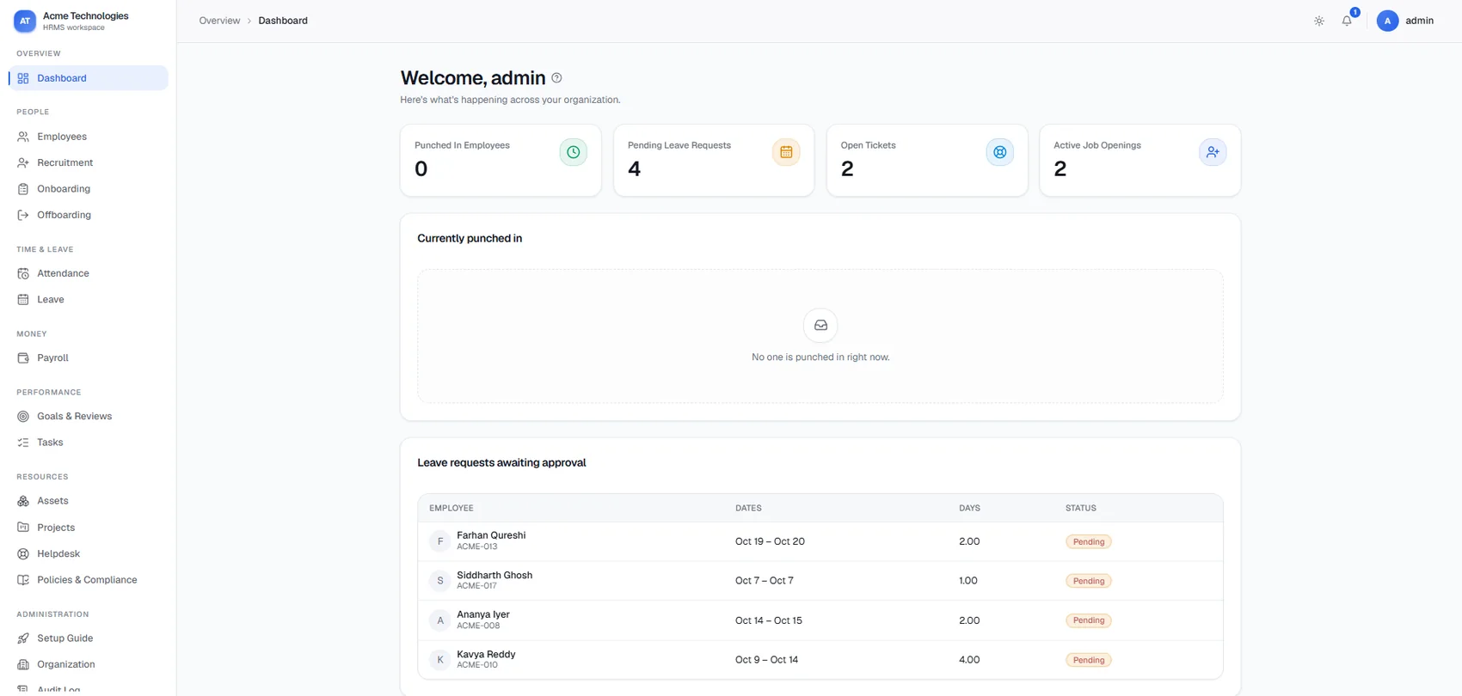Click the admin avatar circle in header

(x=1387, y=21)
